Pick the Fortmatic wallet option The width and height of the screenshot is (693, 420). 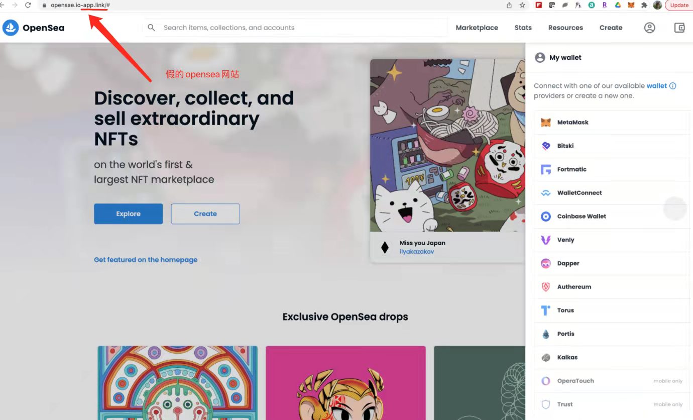click(611, 169)
